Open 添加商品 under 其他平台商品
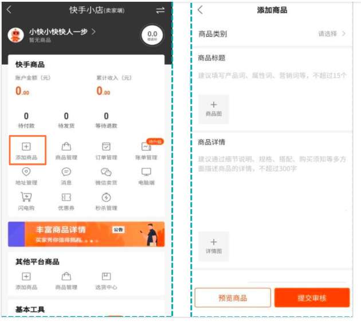 click(26, 281)
